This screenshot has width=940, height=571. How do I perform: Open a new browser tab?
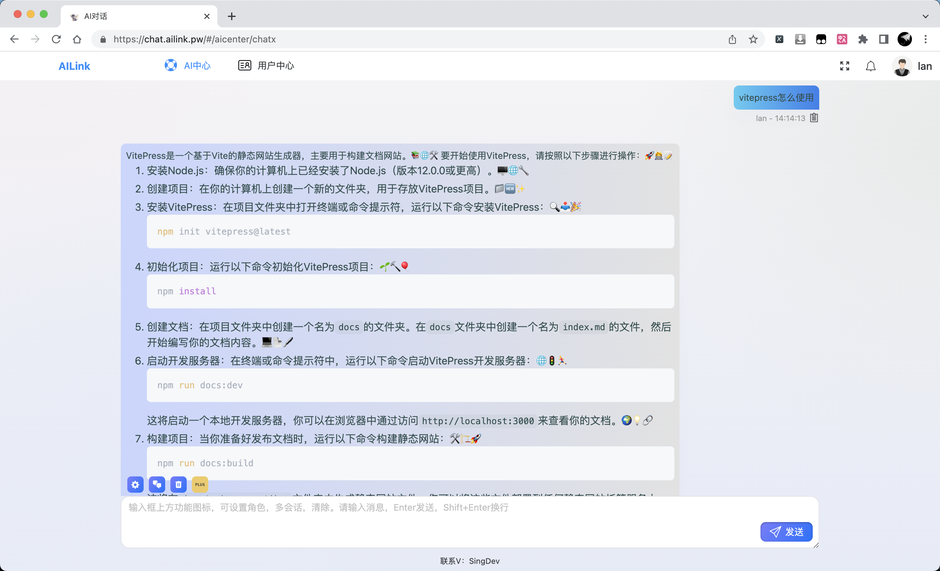231,16
